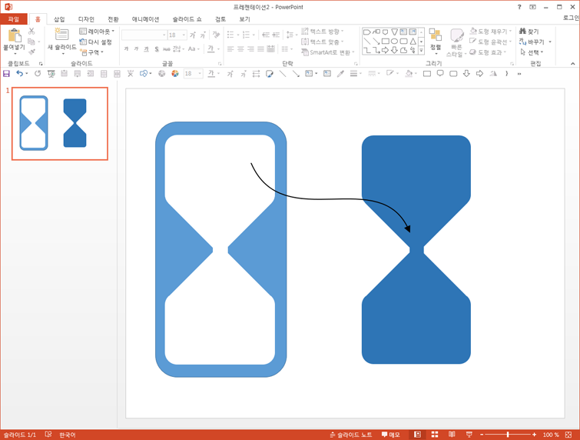
Task: Collapse the ribbon using the chevron
Action: [572, 64]
